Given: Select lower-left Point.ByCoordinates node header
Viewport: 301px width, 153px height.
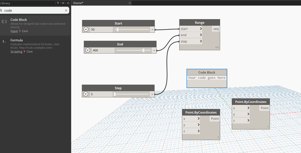Looking at the screenshot, I should pyautogui.click(x=201, y=112).
